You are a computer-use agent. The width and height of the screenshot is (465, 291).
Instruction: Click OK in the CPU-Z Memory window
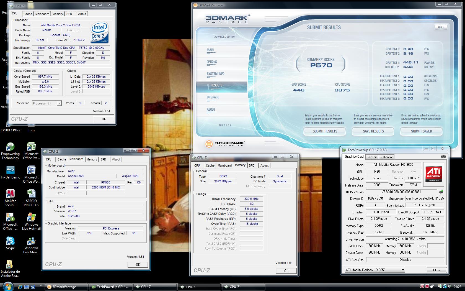[286, 270]
